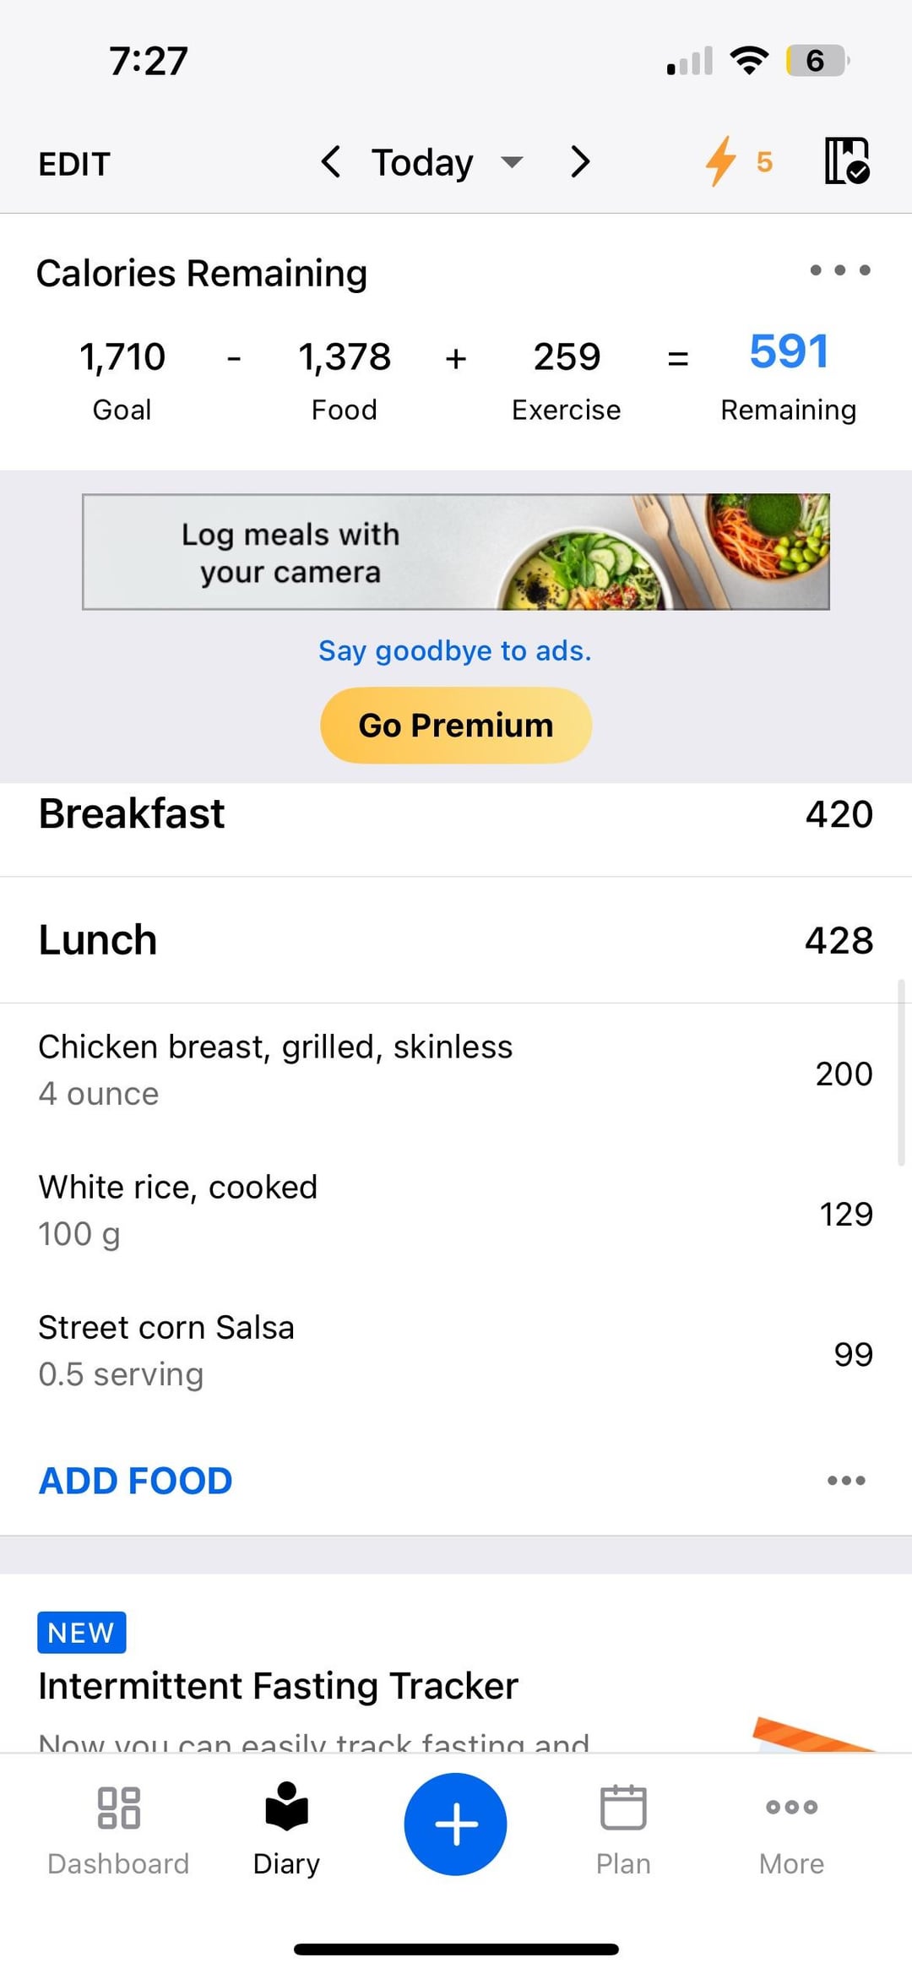This screenshot has width=912, height=1974.
Task: Tap the Log meals with camera banner
Action: (x=455, y=552)
